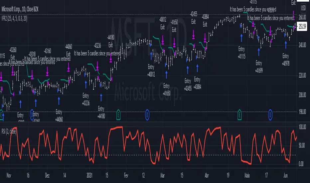Click the Abr date label on time axis
Image resolution: width=310 pixels, height=183 pixels.
pos(207,175)
